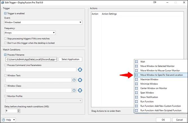Viewport: 188px width, 123px height.
Task: Click the Window Class input field
Action: point(39,90)
